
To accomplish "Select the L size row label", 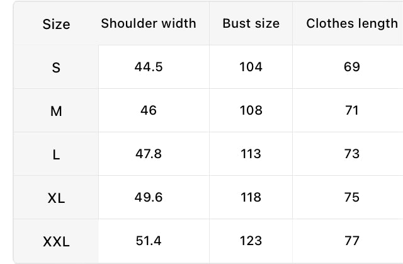I will coord(56,155).
